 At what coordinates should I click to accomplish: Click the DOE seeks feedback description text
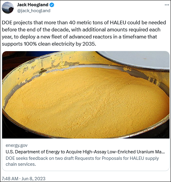[x=82, y=161]
